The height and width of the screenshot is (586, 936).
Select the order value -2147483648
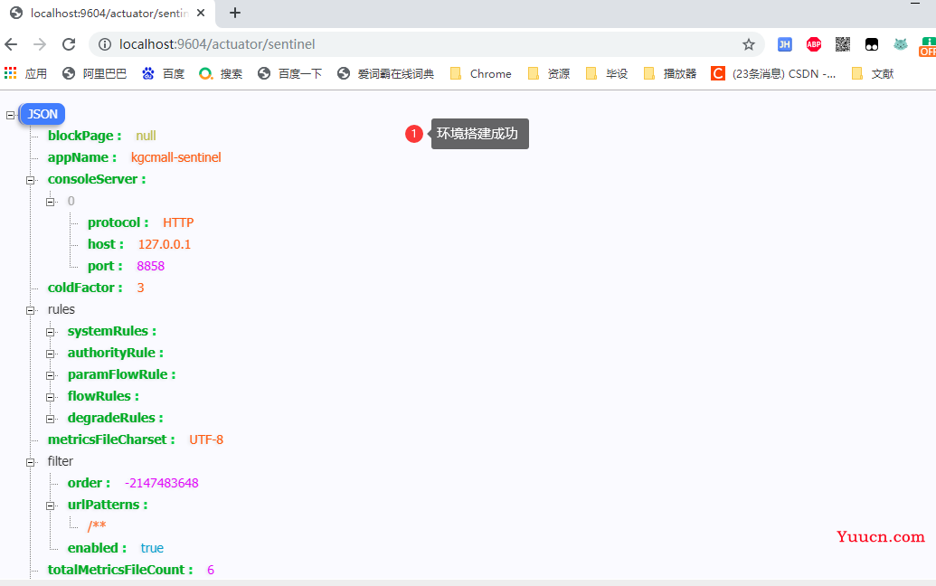tap(162, 483)
